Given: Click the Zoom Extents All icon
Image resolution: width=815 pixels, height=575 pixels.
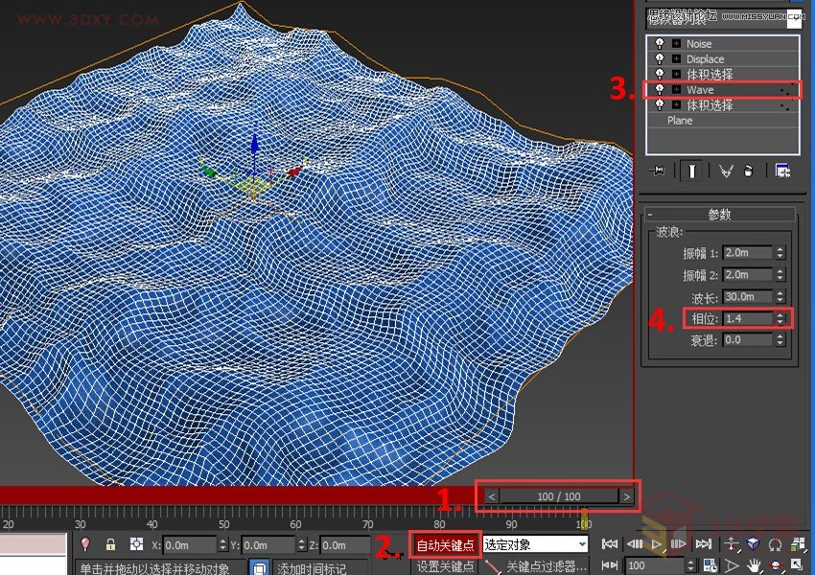Looking at the screenshot, I should (797, 544).
